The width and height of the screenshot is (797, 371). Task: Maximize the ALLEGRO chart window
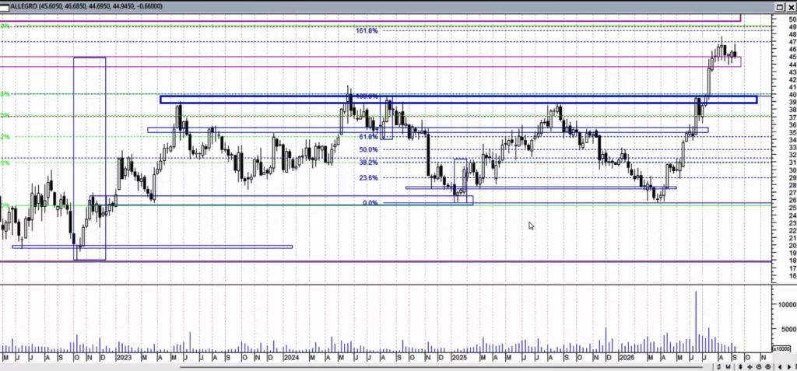pyautogui.click(x=780, y=6)
